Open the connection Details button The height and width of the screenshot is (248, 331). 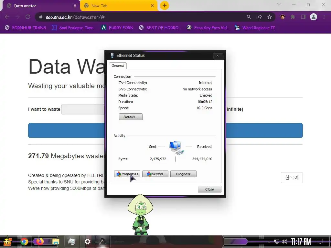click(131, 117)
